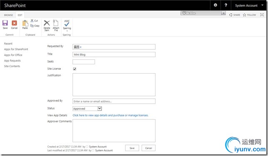Open the McAfee toolbar dropdown arrow
Screen dimensions: 268x156
coord(223,13)
